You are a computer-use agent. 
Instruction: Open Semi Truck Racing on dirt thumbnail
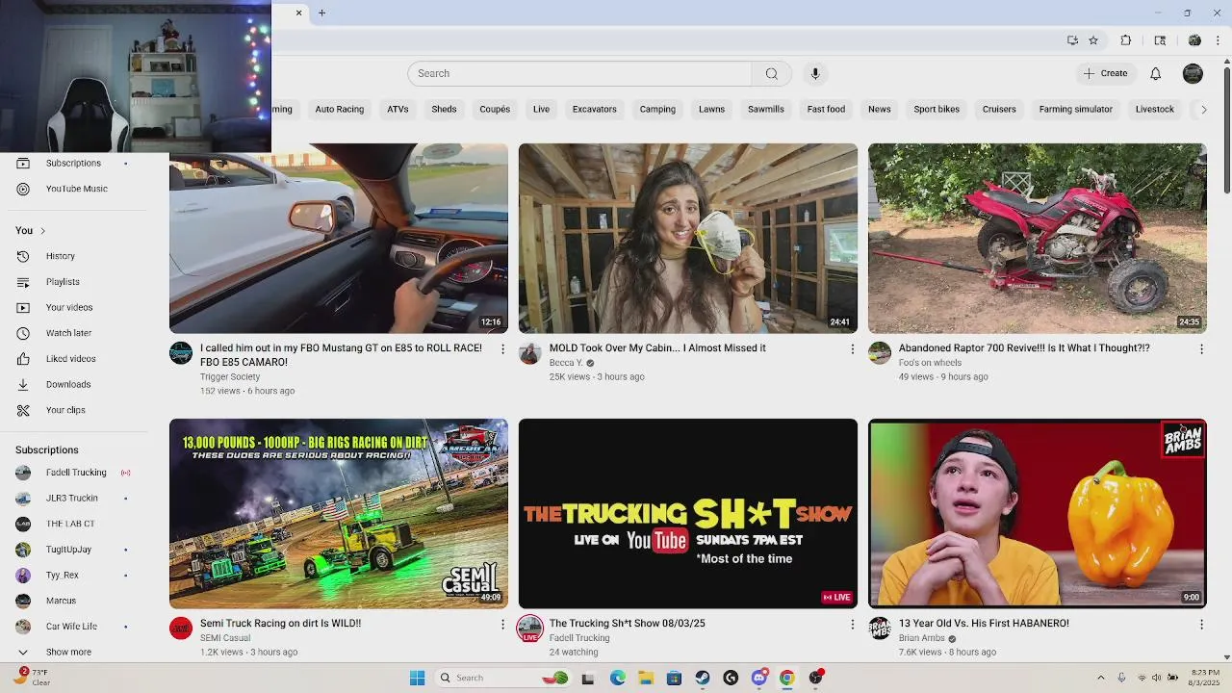tap(339, 513)
